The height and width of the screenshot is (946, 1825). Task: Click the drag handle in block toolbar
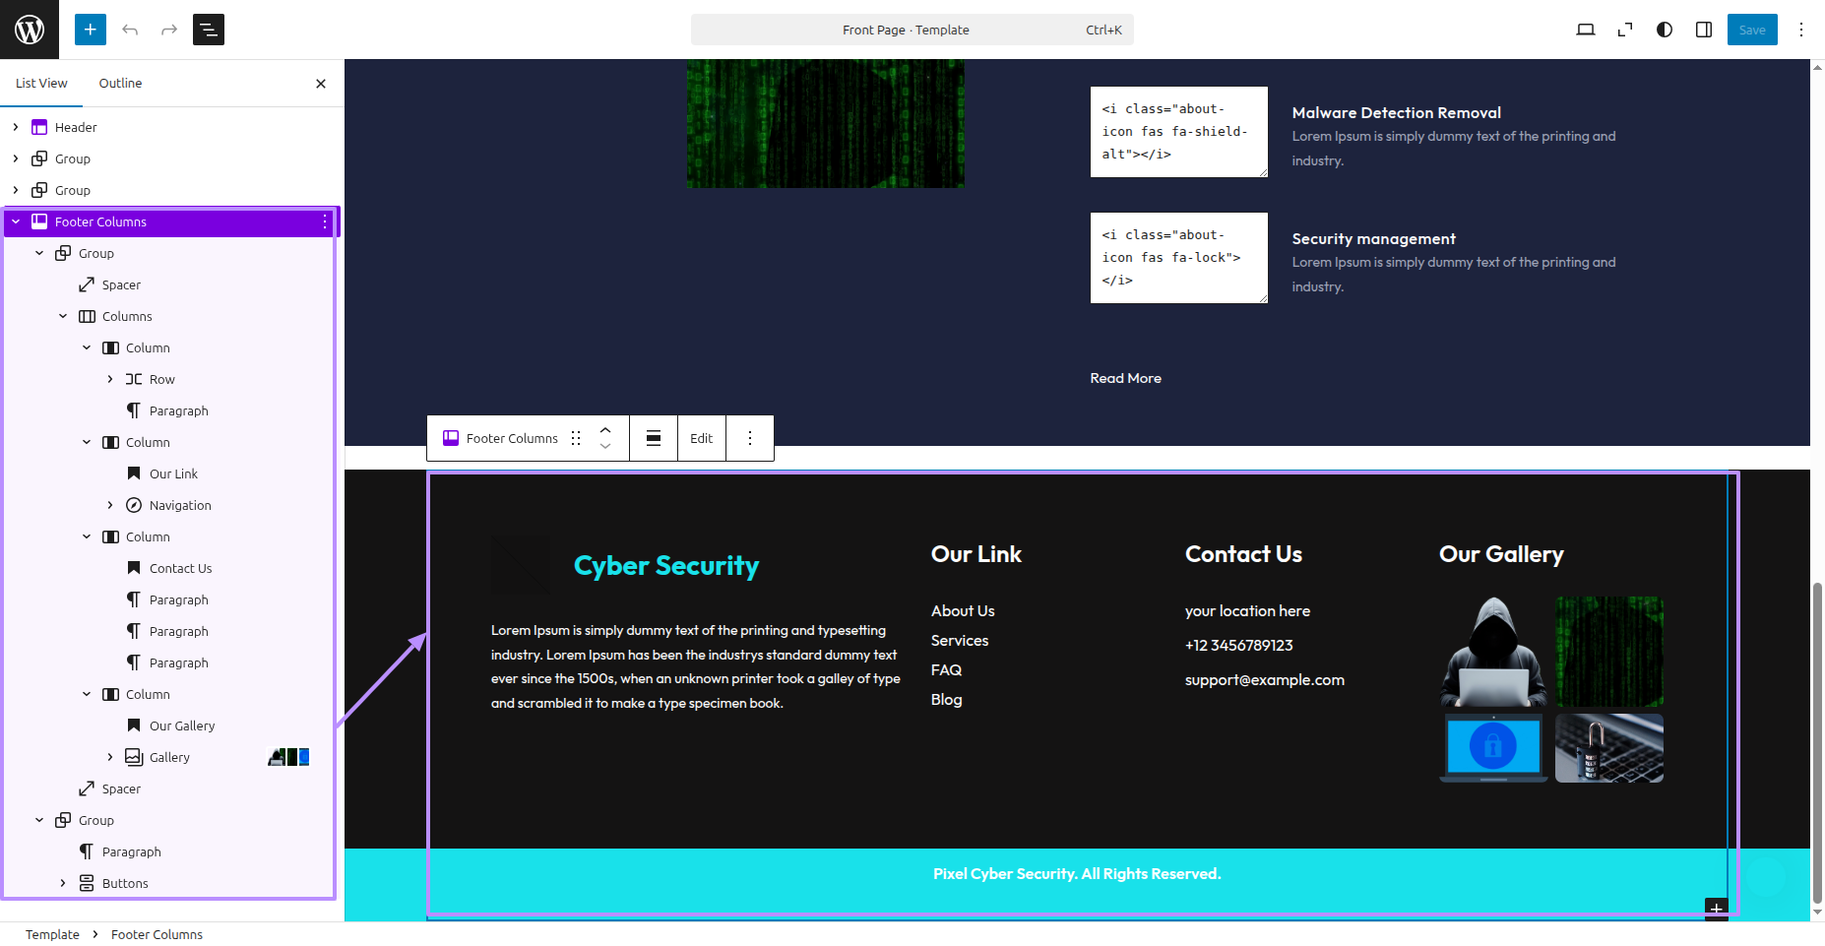(x=576, y=438)
